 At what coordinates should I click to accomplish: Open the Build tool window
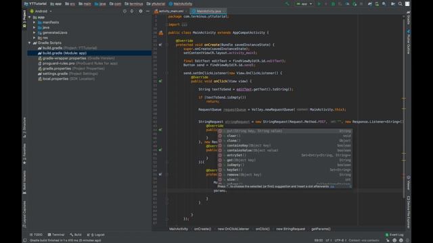pos(76,235)
